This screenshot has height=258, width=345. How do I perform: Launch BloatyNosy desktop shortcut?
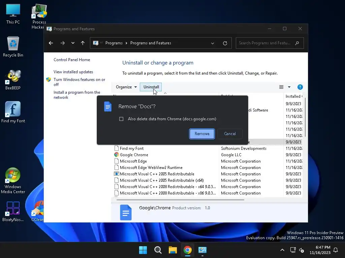[x=13, y=211]
